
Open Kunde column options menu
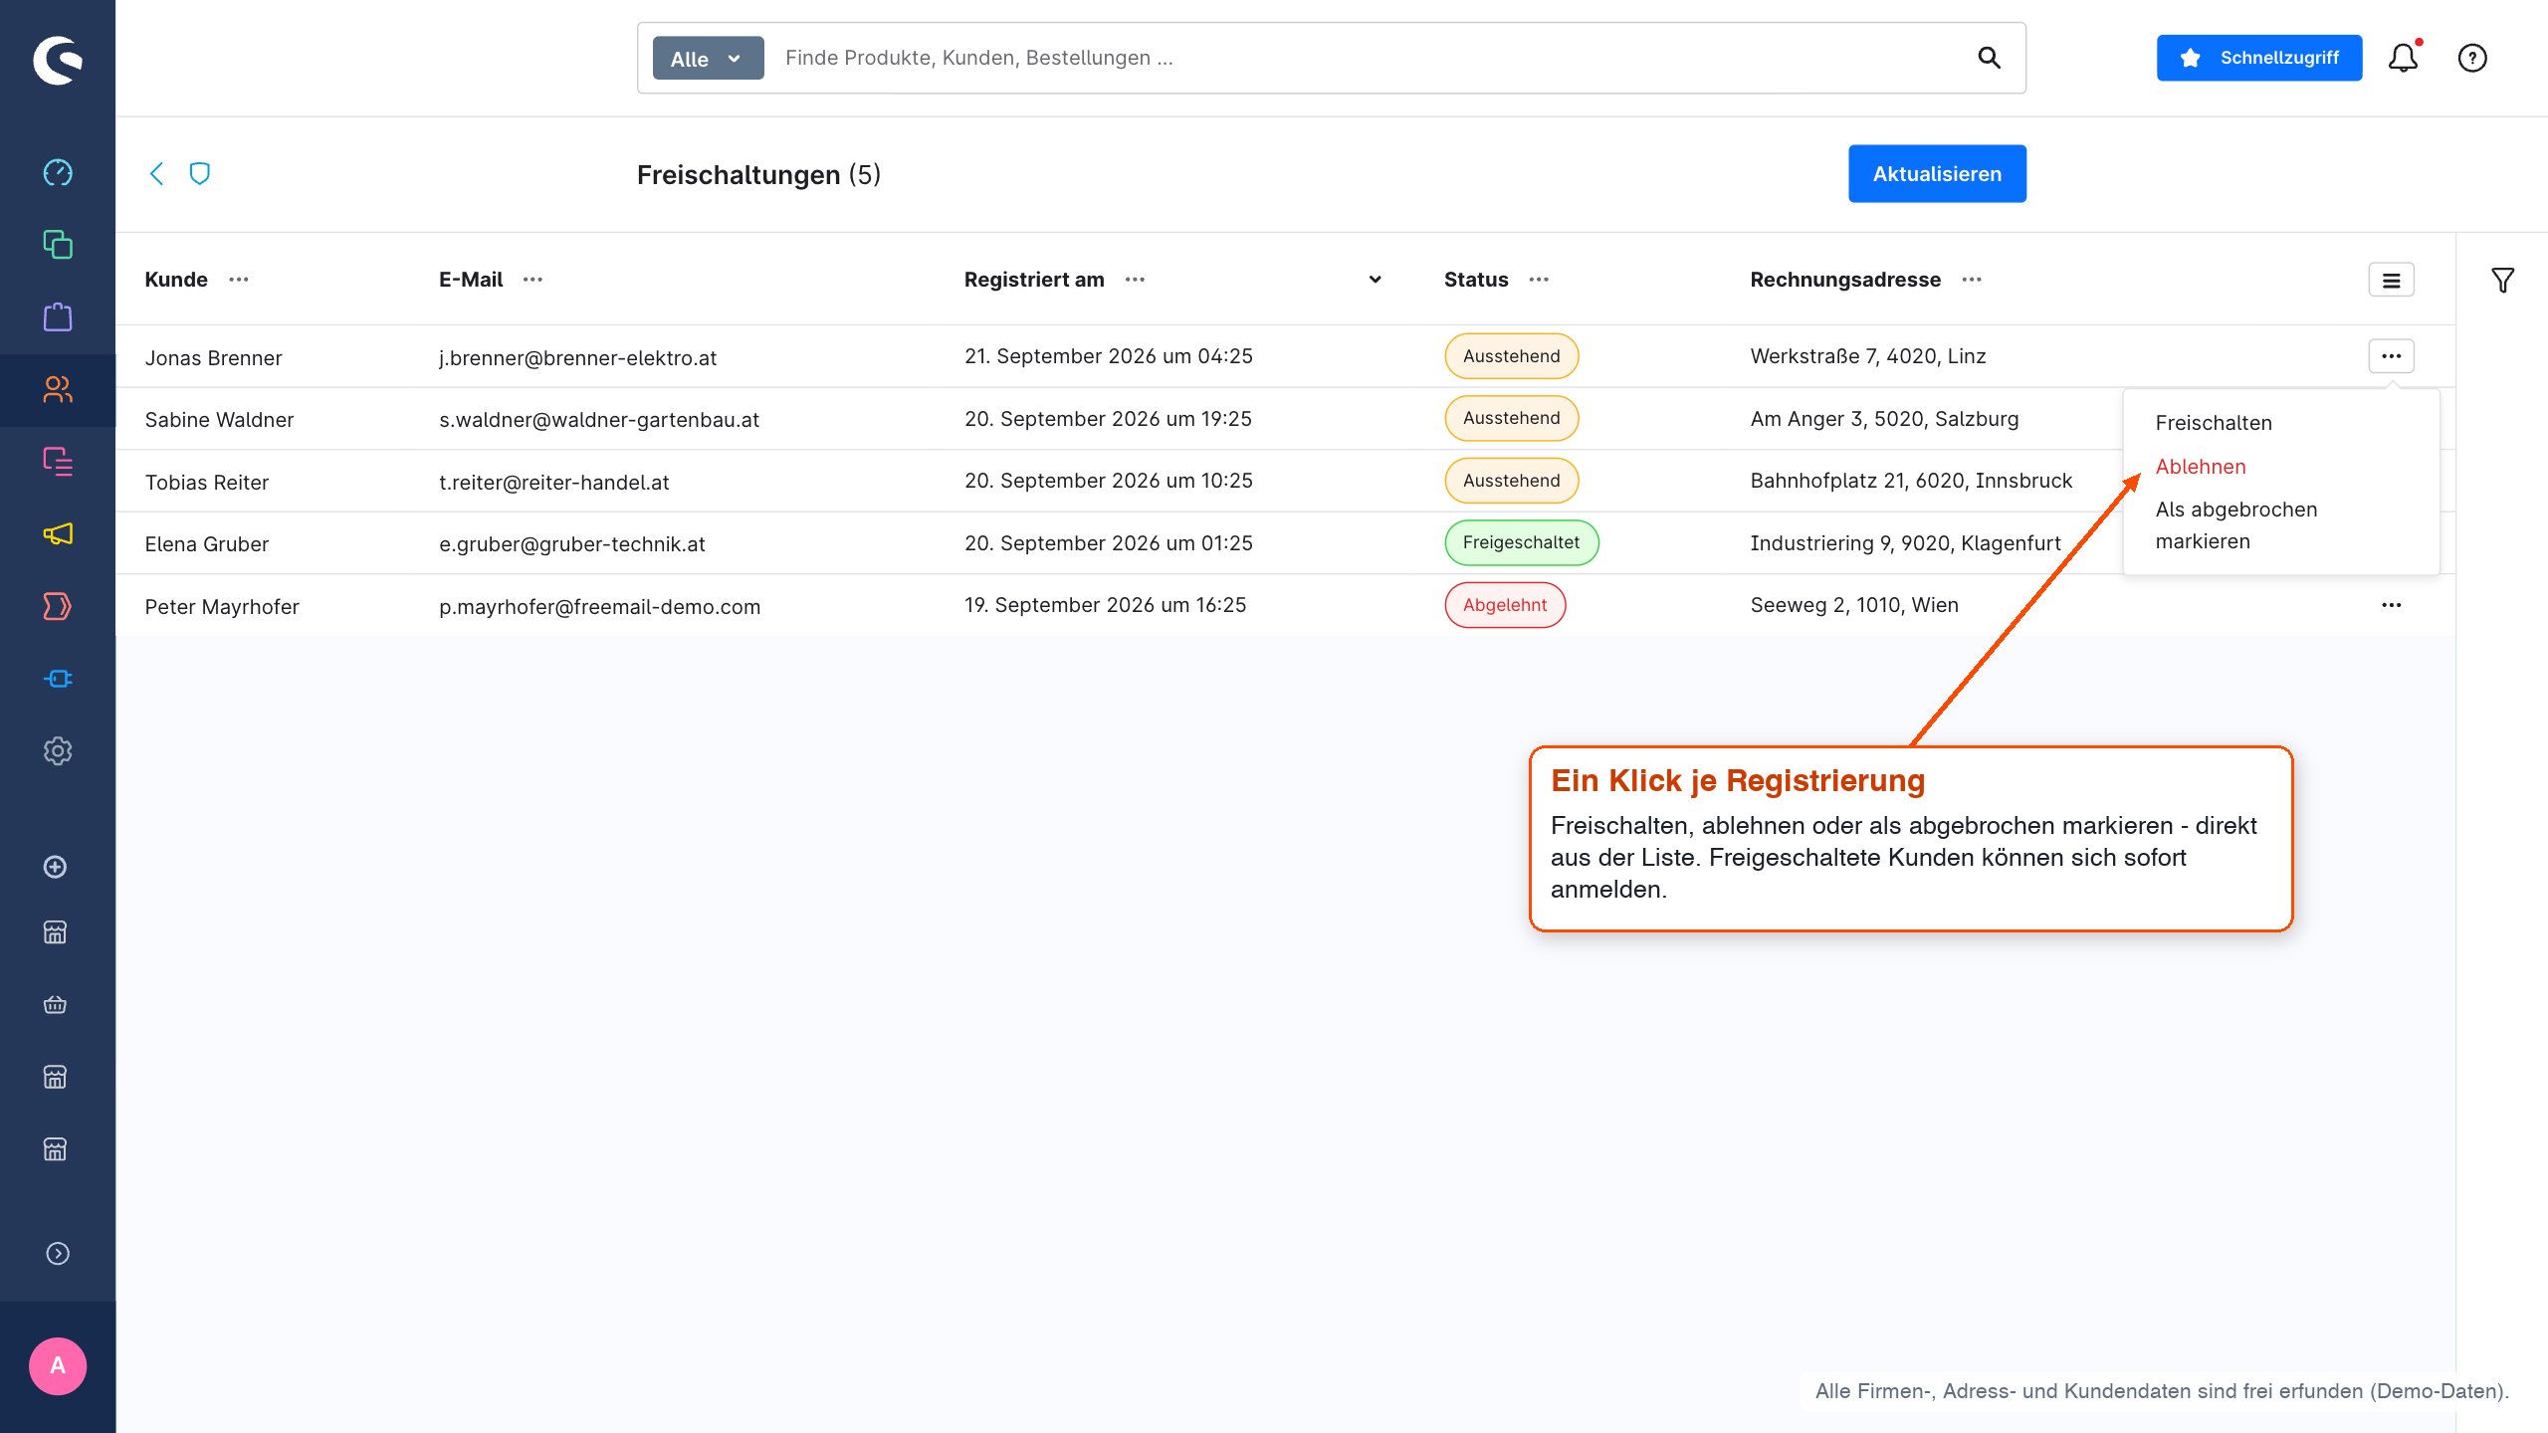pyautogui.click(x=239, y=280)
